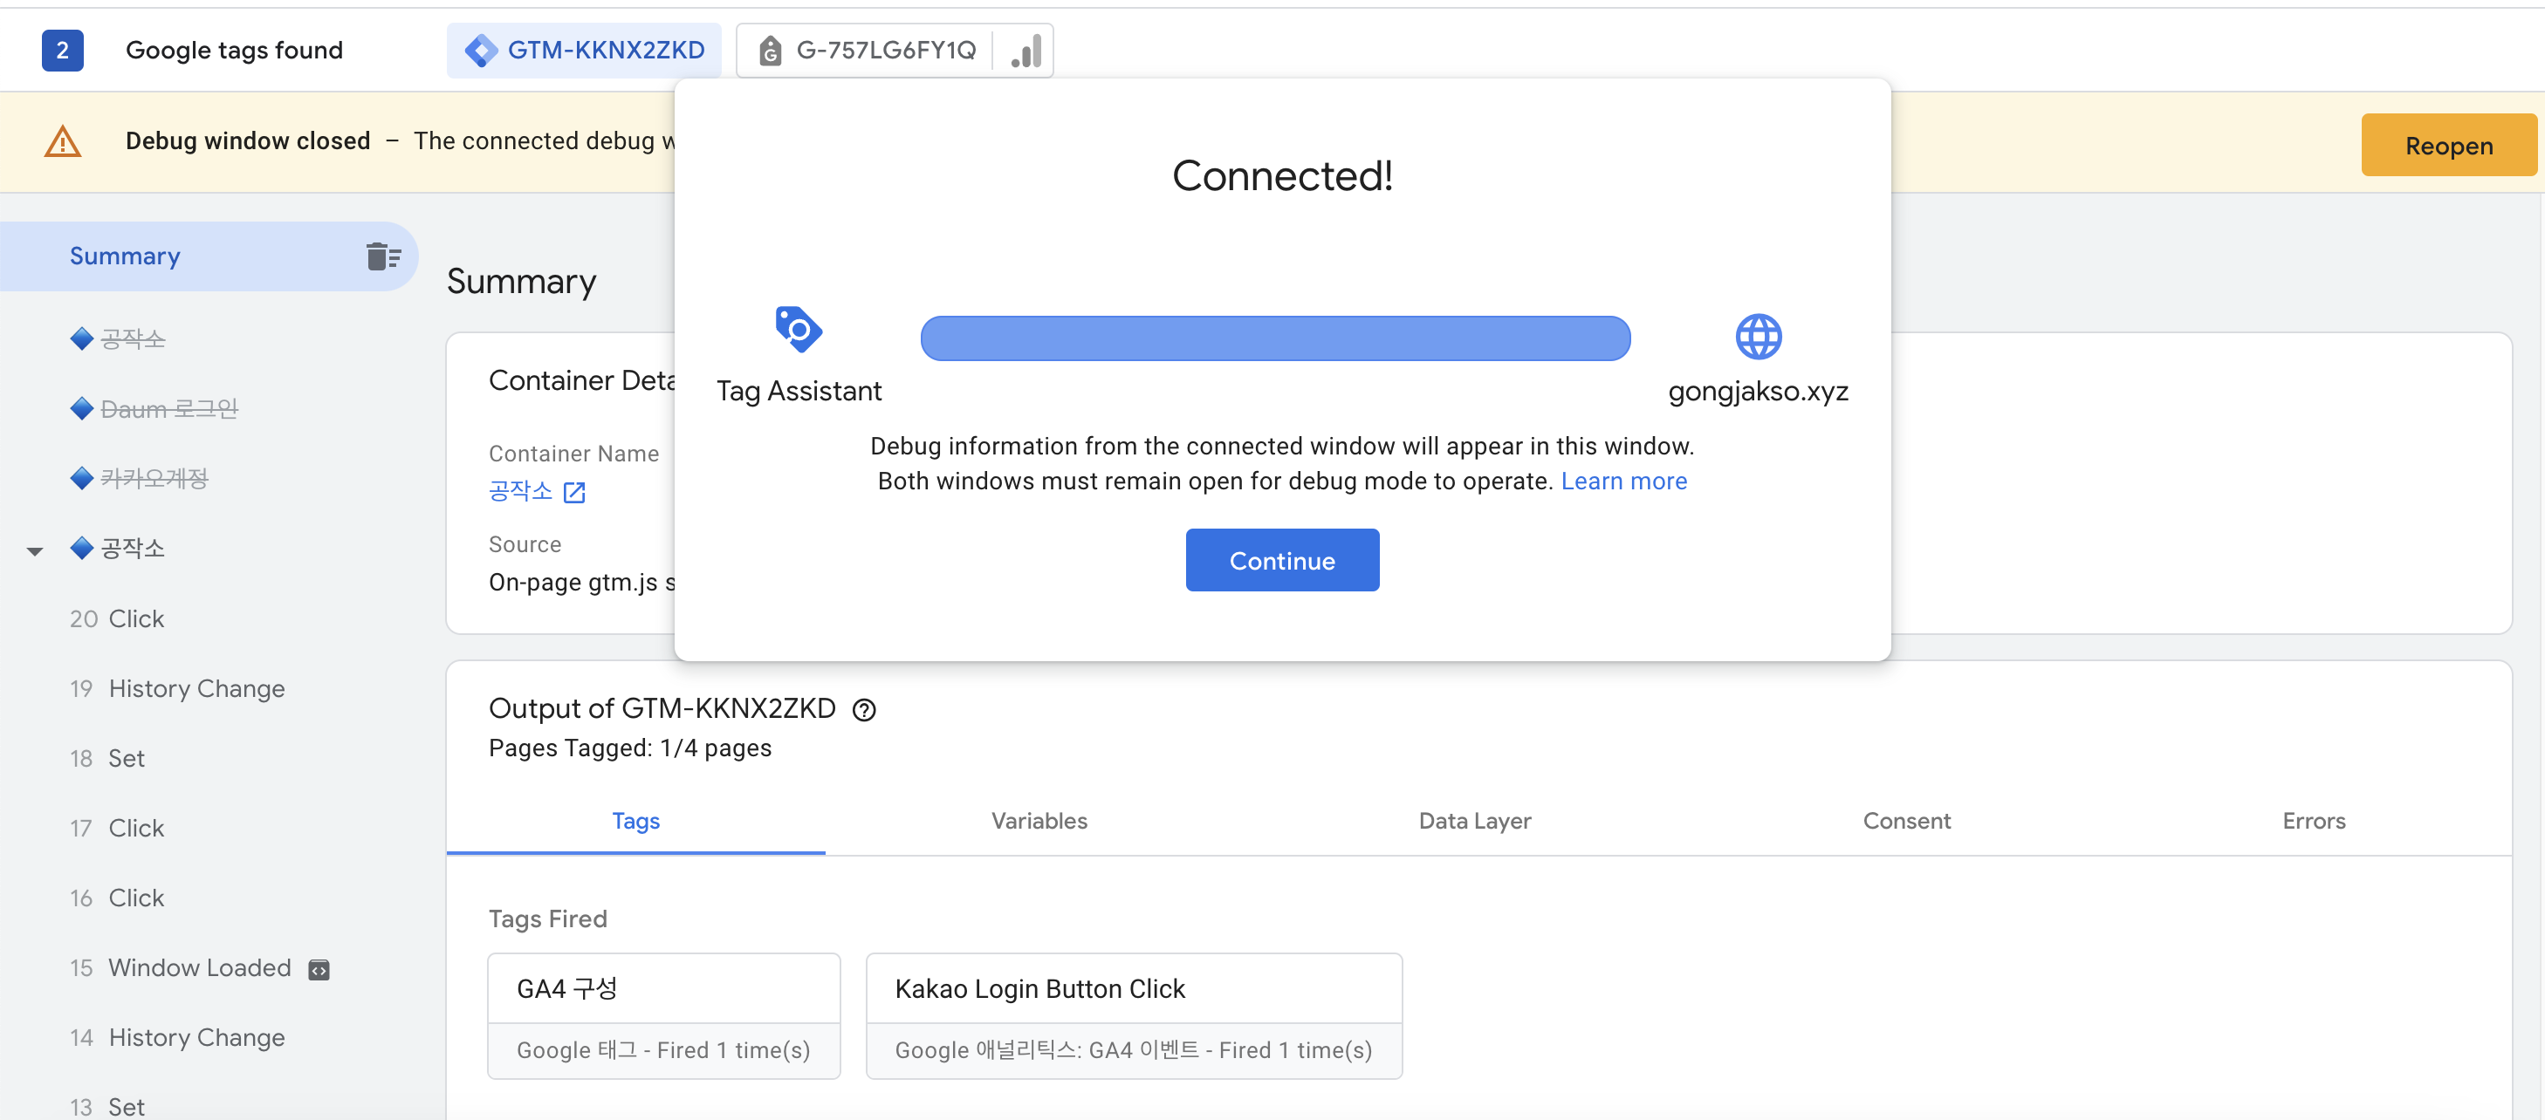
Task: Click the GTM-KKNX2ZKD container diamond icon
Action: (481, 51)
